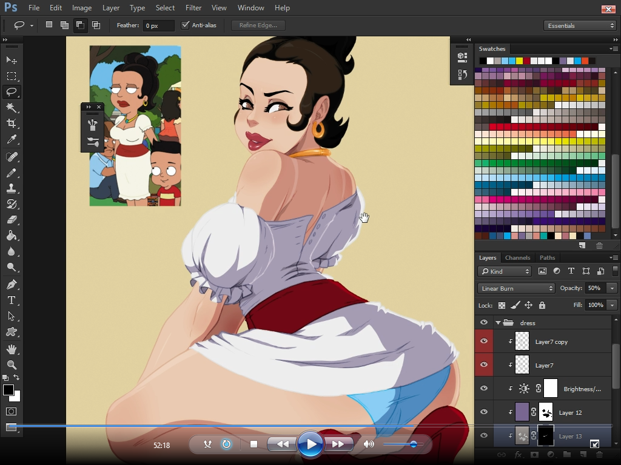621x465 pixels.
Task: Hide the Layer 12 layer
Action: [484, 412]
